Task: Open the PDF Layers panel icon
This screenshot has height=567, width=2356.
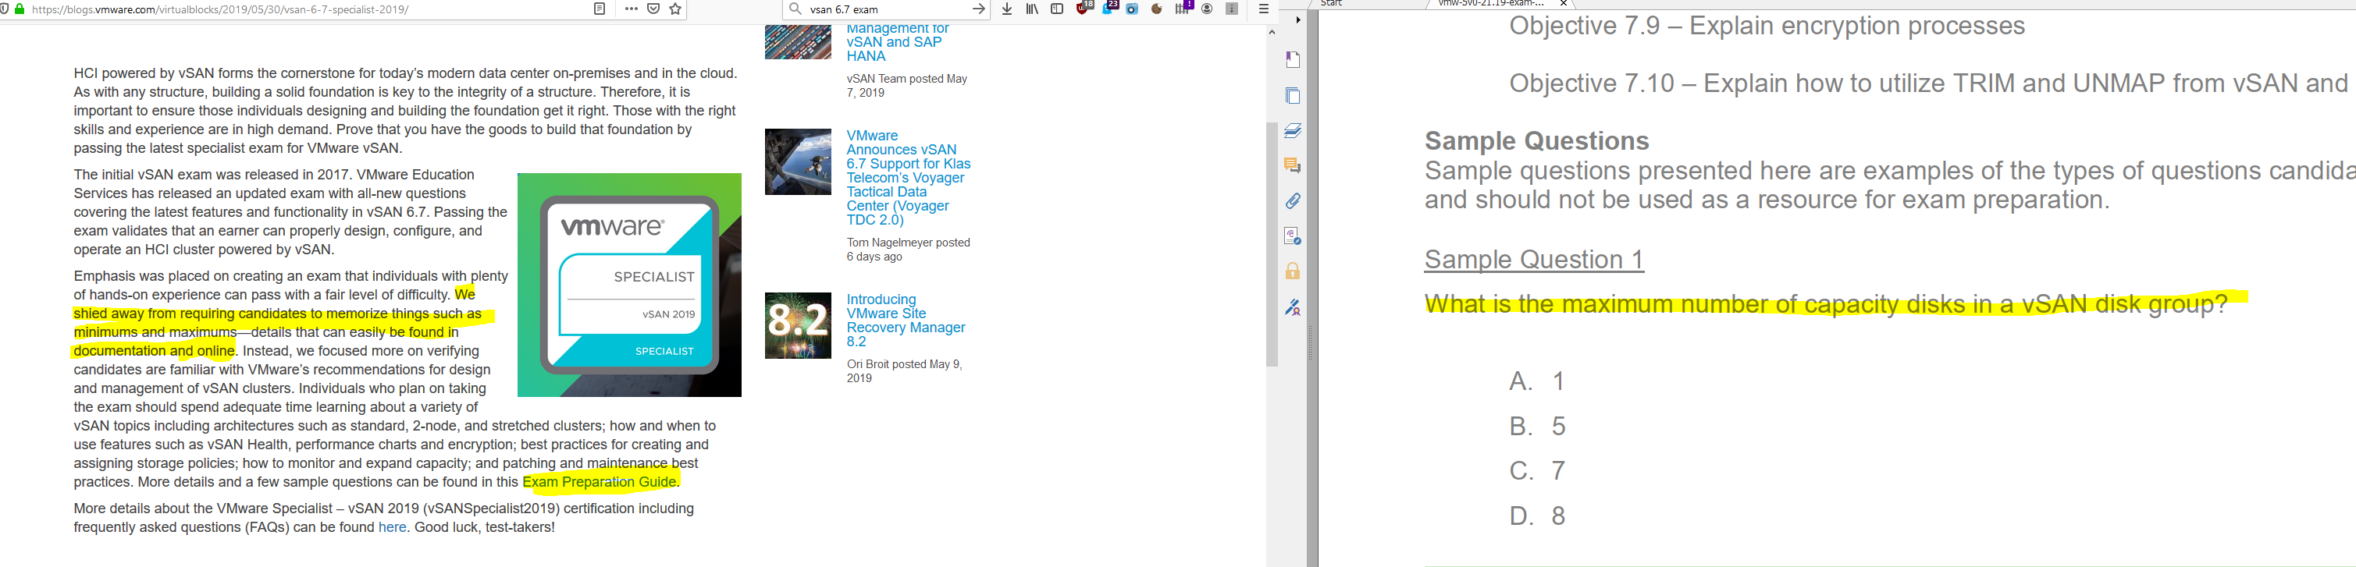Action: pos(1292,130)
